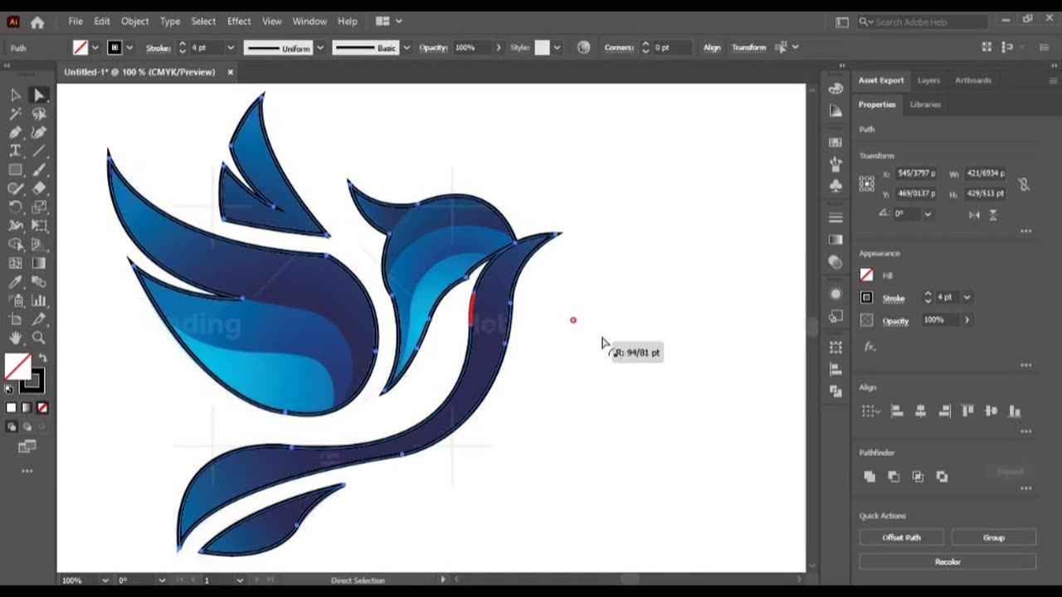
Task: Select the Selection tool (black arrow outline)
Action: [15, 95]
